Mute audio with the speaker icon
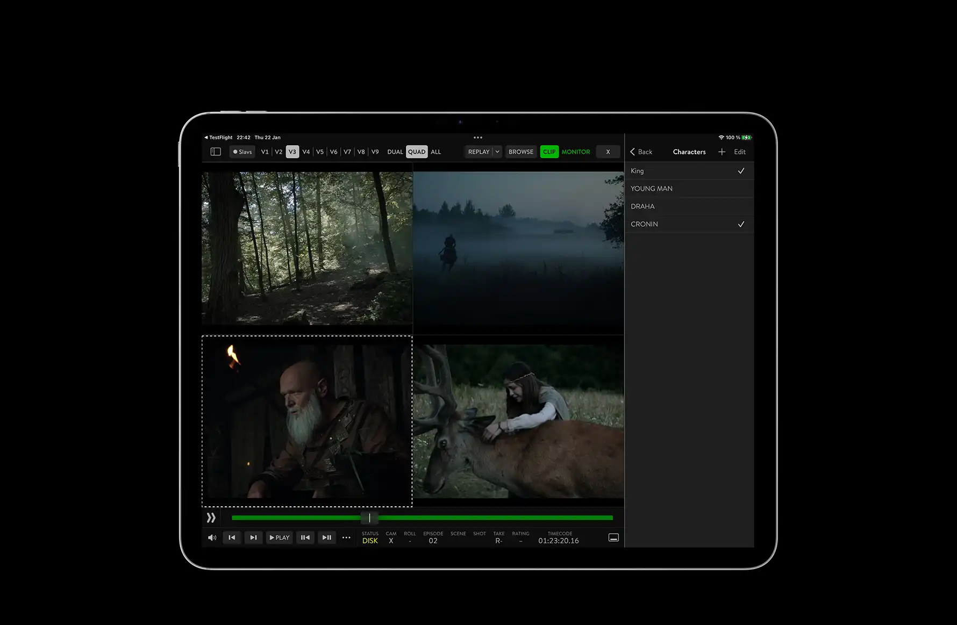The image size is (957, 625). 212,537
